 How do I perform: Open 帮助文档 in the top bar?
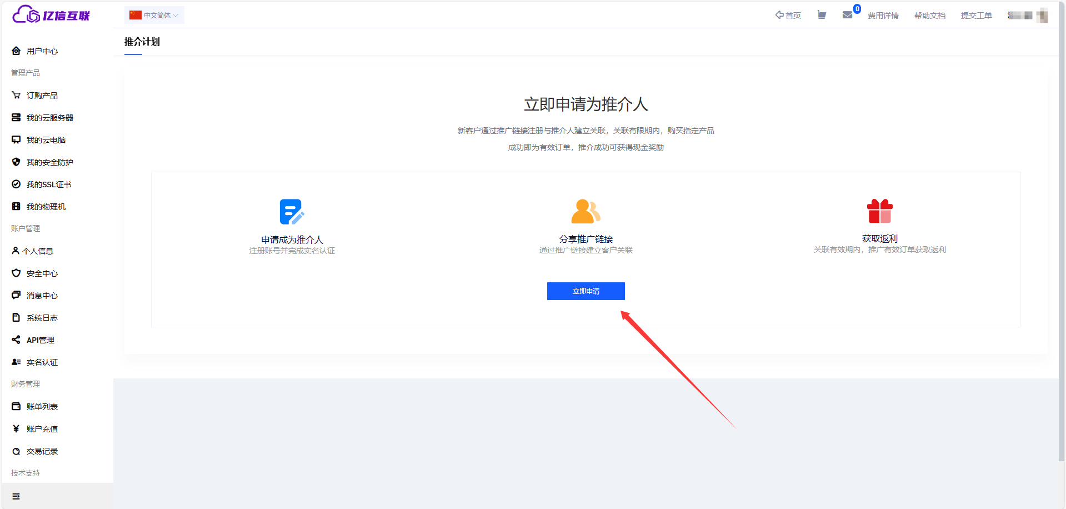click(x=929, y=15)
